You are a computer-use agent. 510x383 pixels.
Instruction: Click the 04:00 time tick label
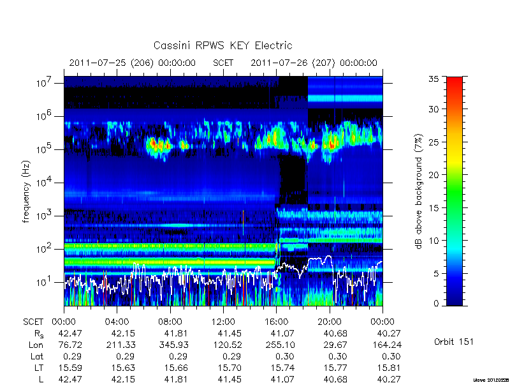point(117,322)
